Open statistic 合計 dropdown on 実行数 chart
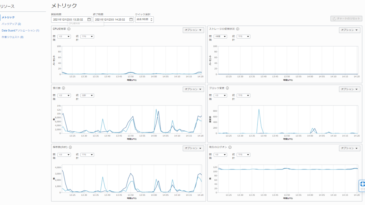Screen dimensions: 365x205 pos(87,96)
